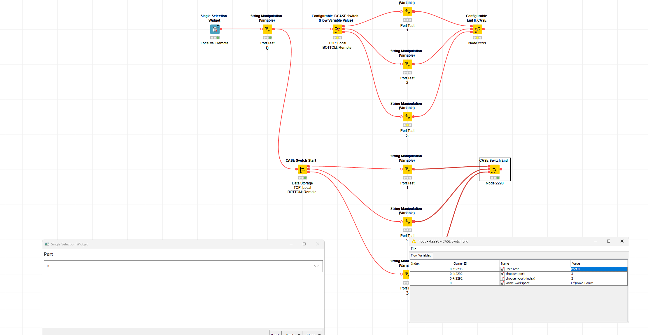Click the Value column header
The image size is (648, 335).
tap(576, 264)
